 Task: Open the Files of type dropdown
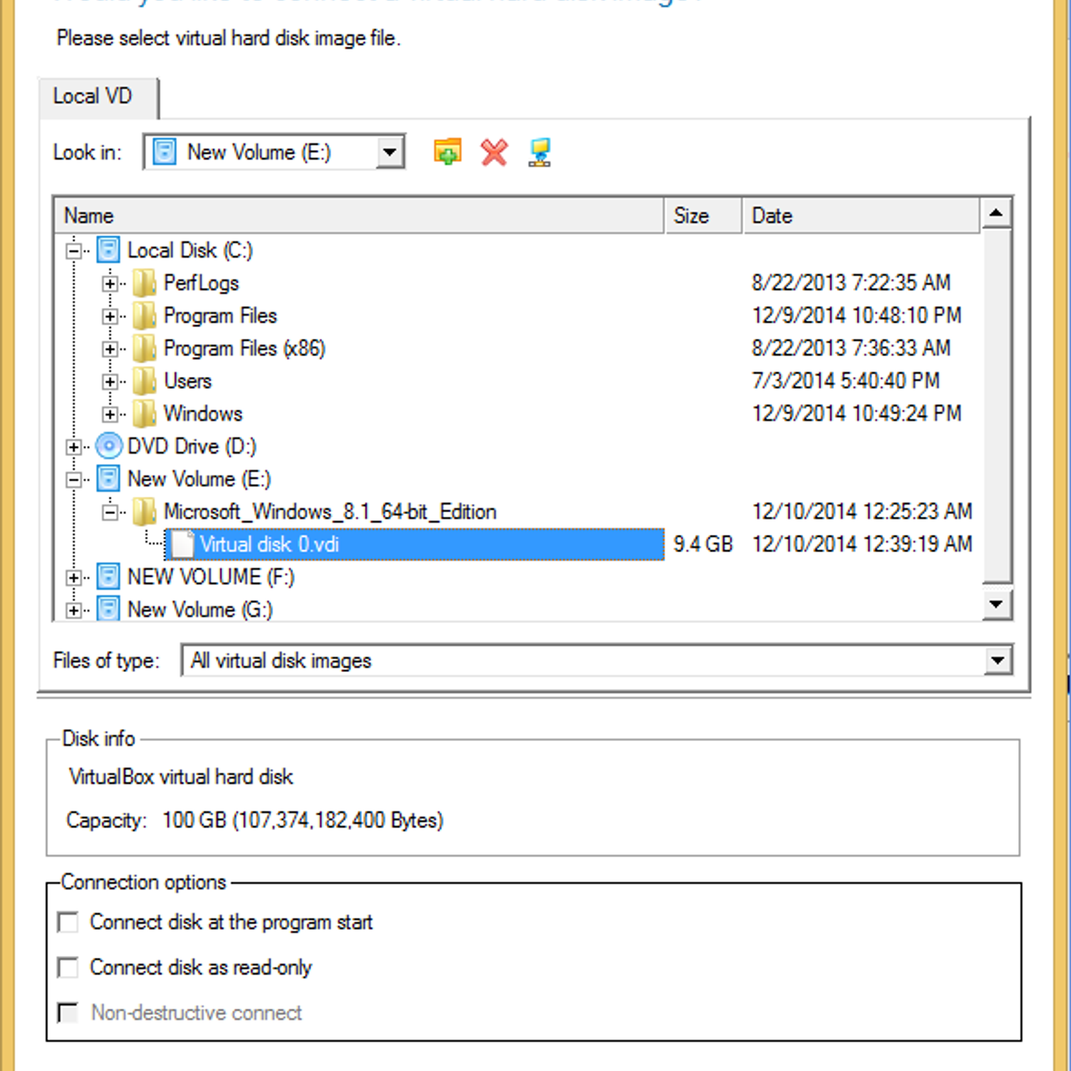tap(997, 661)
